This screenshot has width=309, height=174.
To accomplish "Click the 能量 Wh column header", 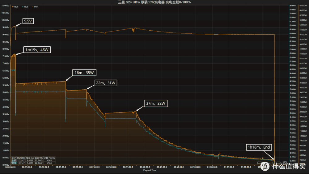I will pos(39,158).
